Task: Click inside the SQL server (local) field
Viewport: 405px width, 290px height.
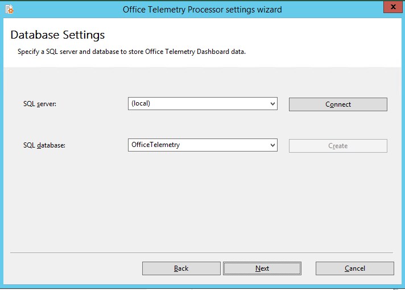Action: click(202, 104)
